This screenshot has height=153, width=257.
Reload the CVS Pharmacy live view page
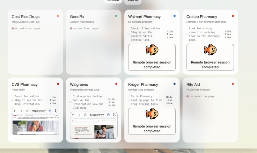click(27, 111)
